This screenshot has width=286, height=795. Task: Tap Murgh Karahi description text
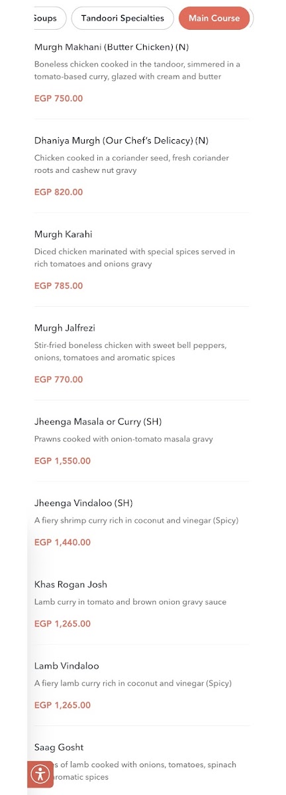tap(135, 258)
